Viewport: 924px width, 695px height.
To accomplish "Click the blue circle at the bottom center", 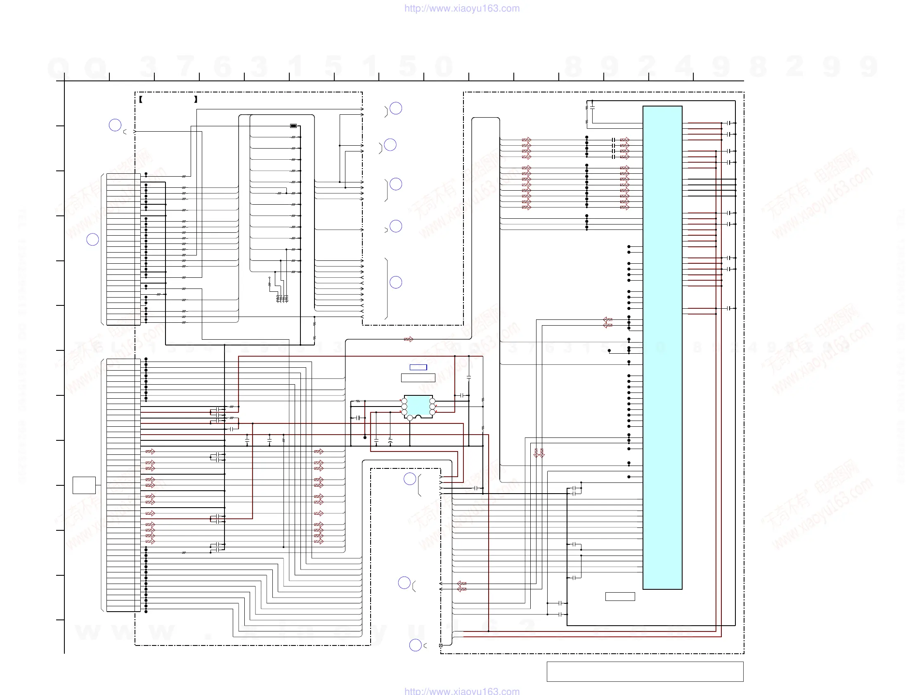I will pyautogui.click(x=415, y=645).
